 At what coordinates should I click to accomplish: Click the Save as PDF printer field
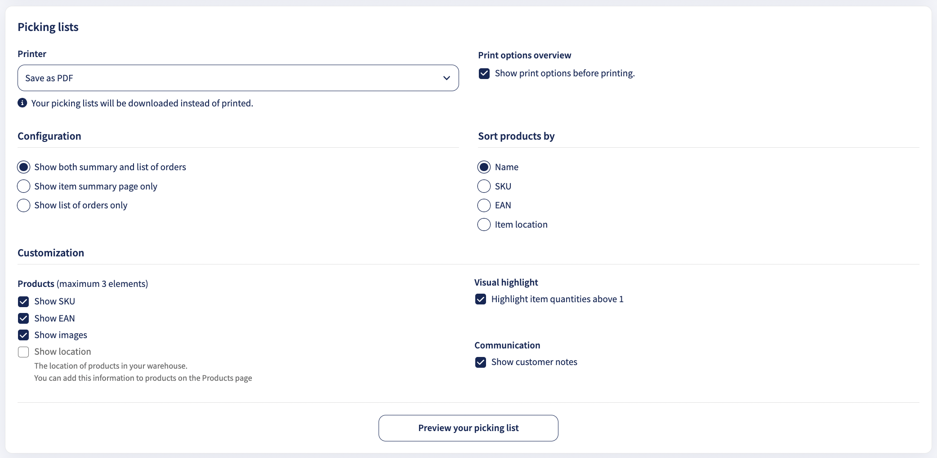pyautogui.click(x=238, y=78)
